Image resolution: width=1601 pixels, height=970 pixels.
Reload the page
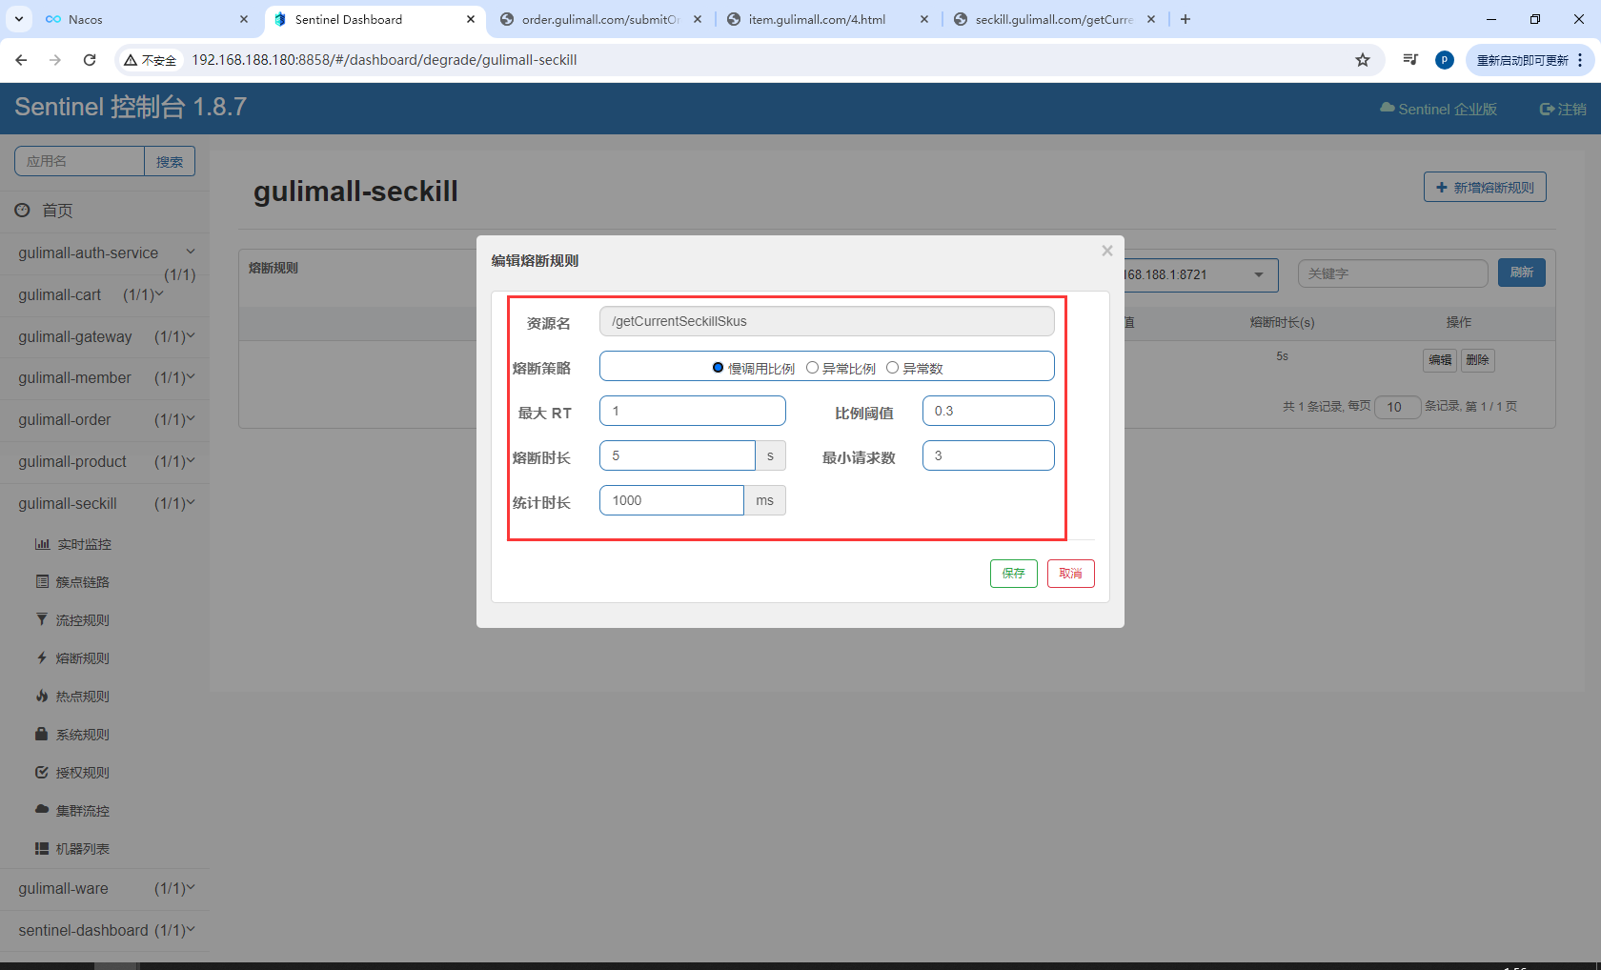coord(90,60)
